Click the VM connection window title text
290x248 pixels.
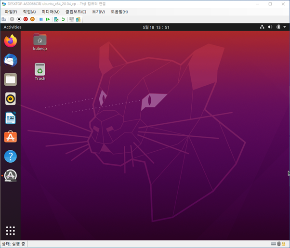(56, 4)
